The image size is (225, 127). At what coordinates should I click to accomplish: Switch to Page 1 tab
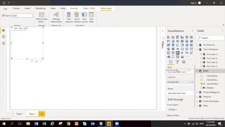(20, 114)
